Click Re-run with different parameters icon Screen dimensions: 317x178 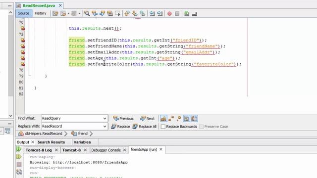tap(19, 157)
